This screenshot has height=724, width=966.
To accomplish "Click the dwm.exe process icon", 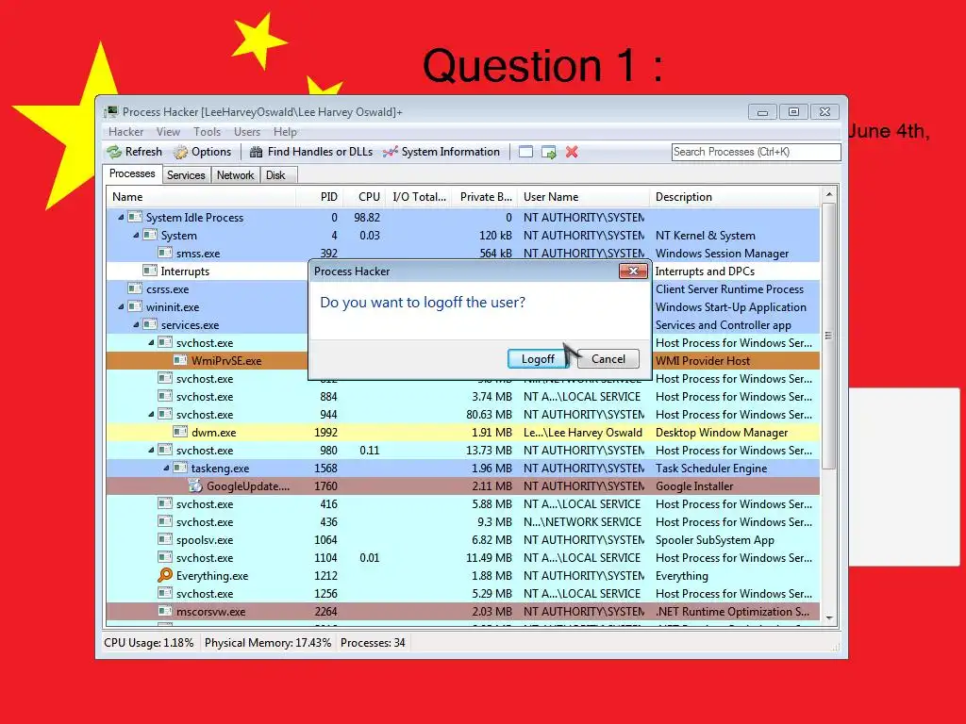I will tap(180, 432).
